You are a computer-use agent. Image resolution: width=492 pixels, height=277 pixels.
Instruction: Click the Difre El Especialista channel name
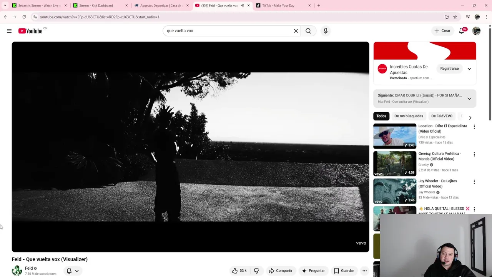(432, 137)
